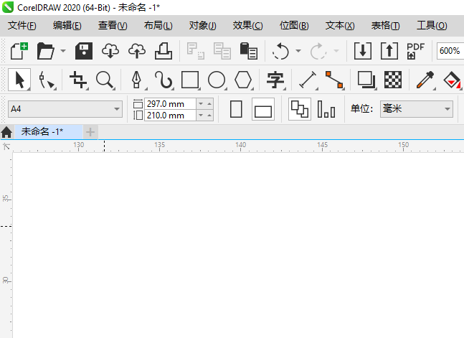Select the Interactive fill bucket tool
464x338 pixels.
[x=452, y=80]
